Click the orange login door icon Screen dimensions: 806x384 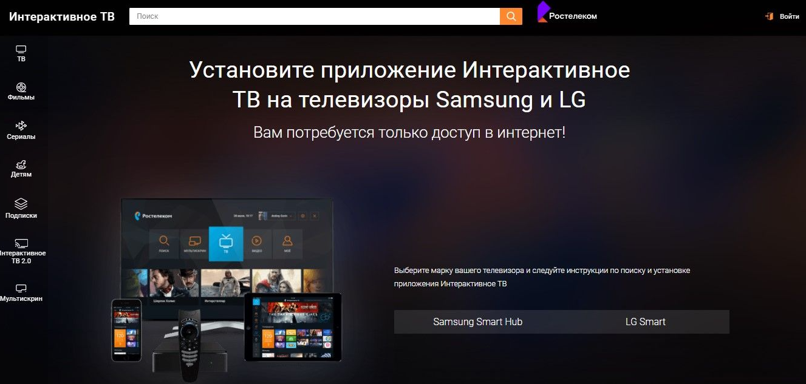(769, 16)
